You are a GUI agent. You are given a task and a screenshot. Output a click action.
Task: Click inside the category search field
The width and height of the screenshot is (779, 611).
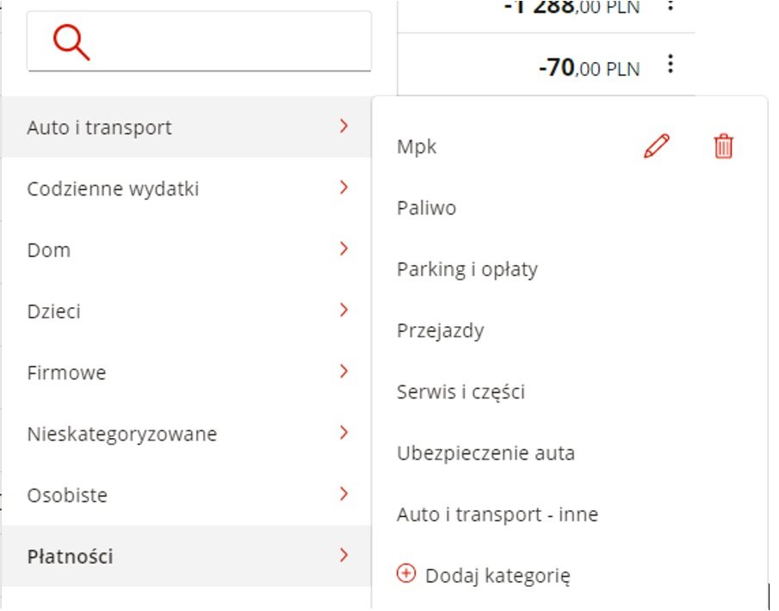tap(199, 41)
